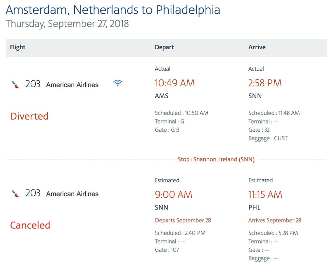The image size is (327, 264).
Task: Click the Stop: Shannon, Ireland (SNN) label
Action: [x=216, y=159]
